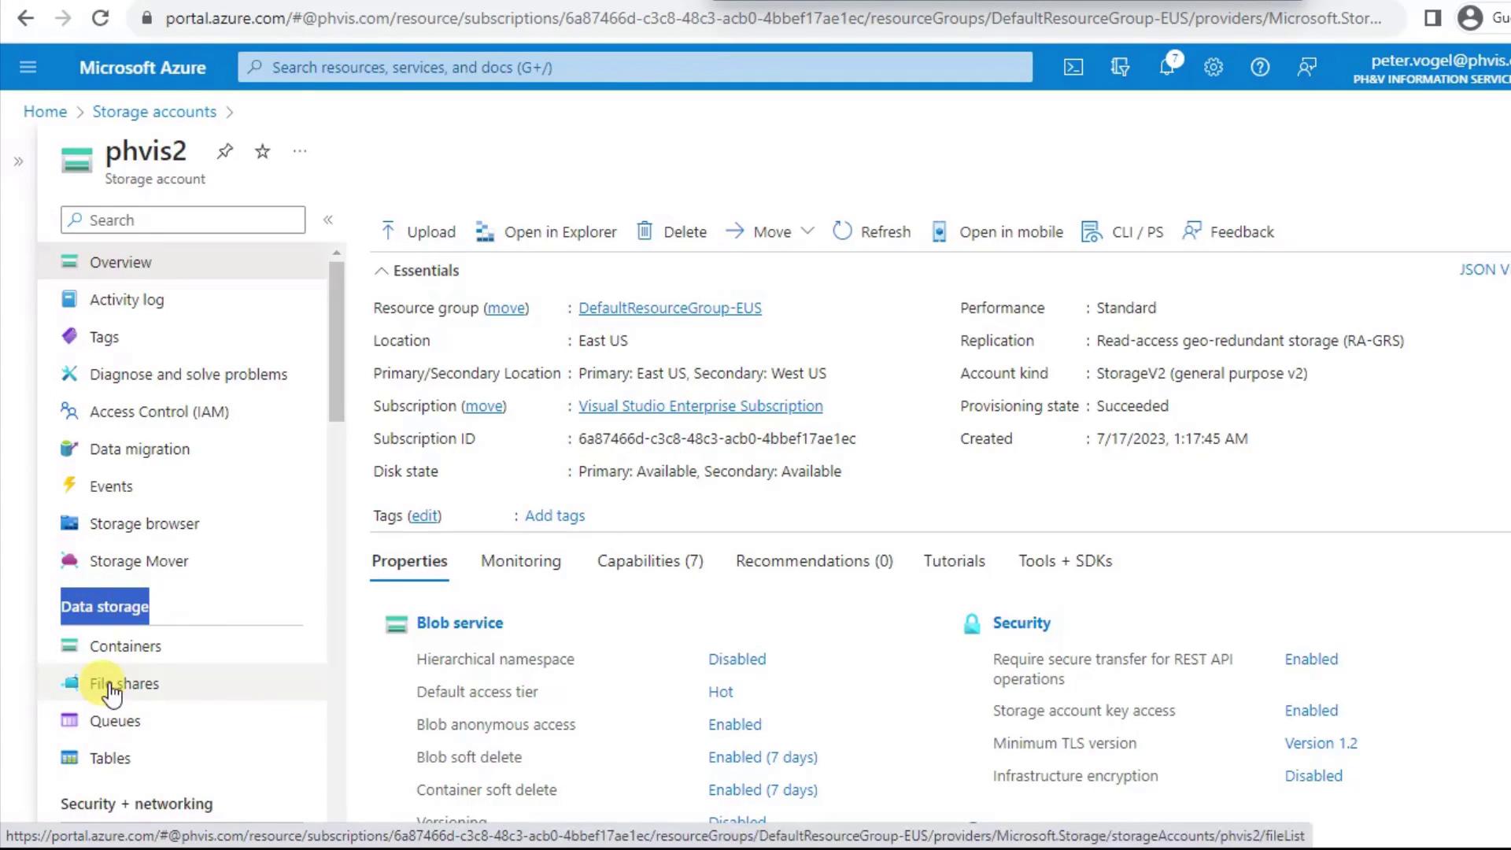Image resolution: width=1511 pixels, height=850 pixels.
Task: Switch to the Monitoring tab
Action: point(521,561)
